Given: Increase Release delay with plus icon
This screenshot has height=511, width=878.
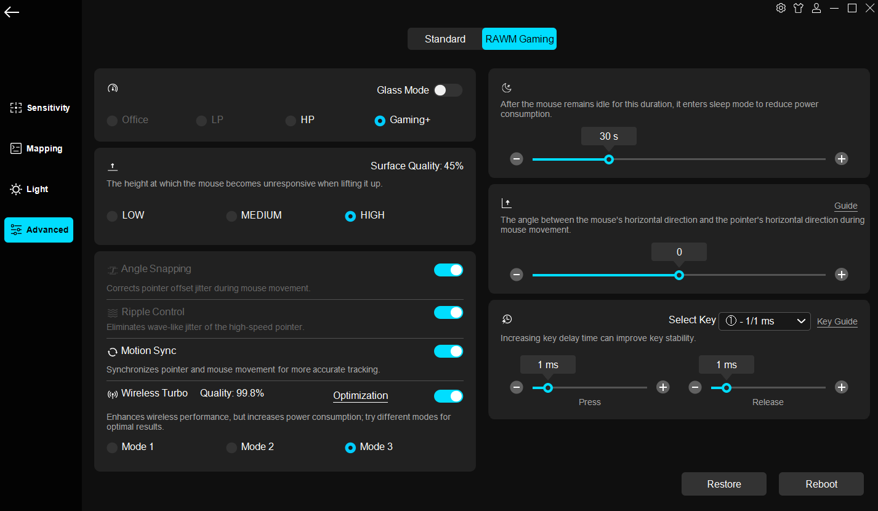Looking at the screenshot, I should (x=842, y=387).
